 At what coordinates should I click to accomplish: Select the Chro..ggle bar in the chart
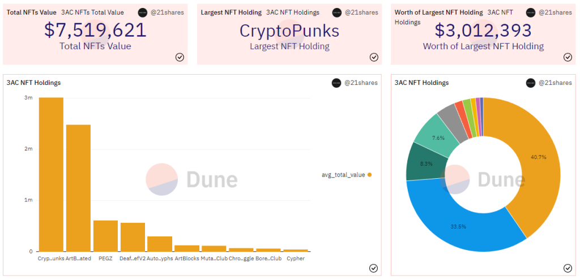coord(241,249)
